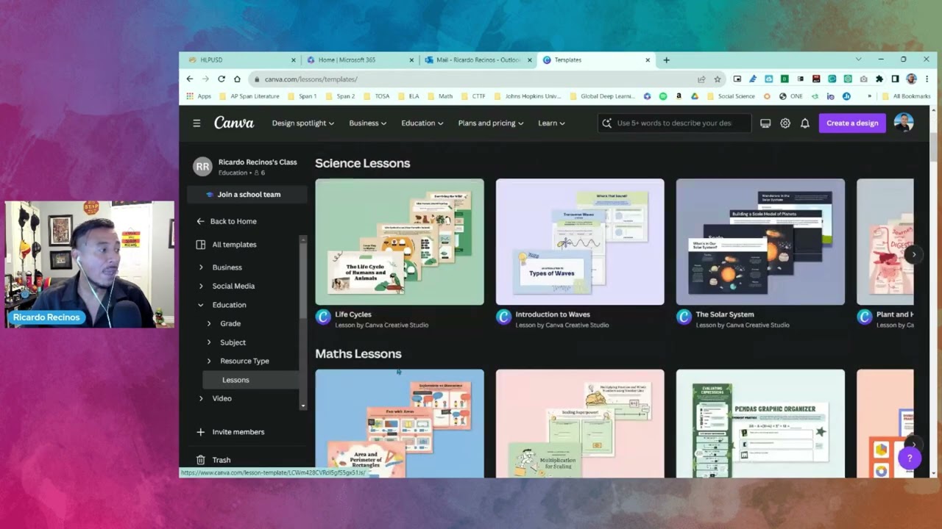This screenshot has height=529, width=942.
Task: Expand Plans and pricing menu
Action: (x=491, y=123)
